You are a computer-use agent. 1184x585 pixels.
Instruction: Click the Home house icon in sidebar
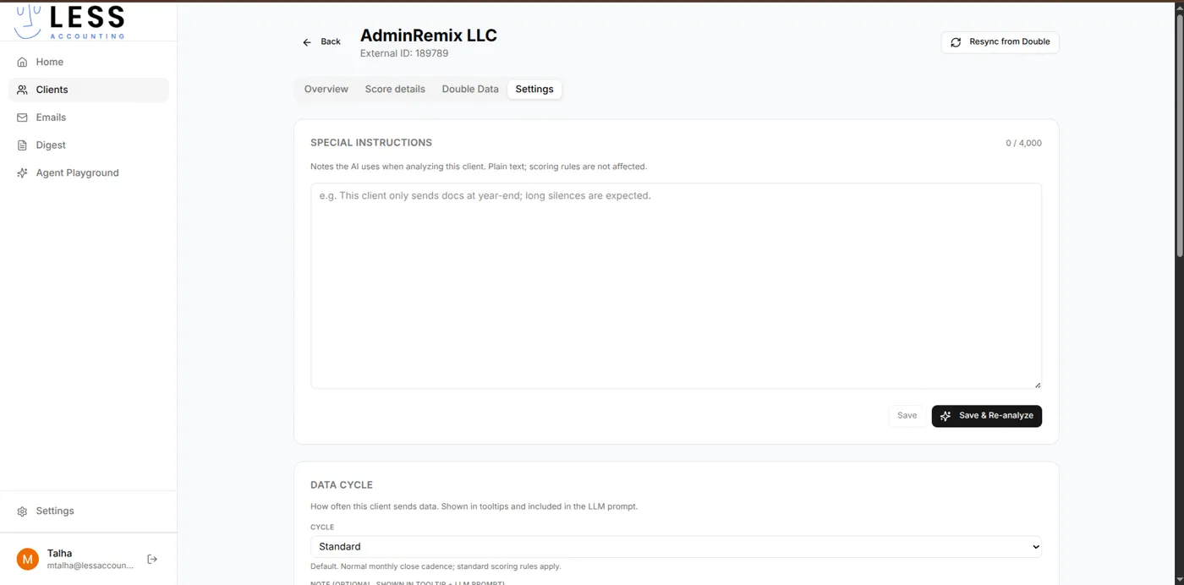click(23, 63)
